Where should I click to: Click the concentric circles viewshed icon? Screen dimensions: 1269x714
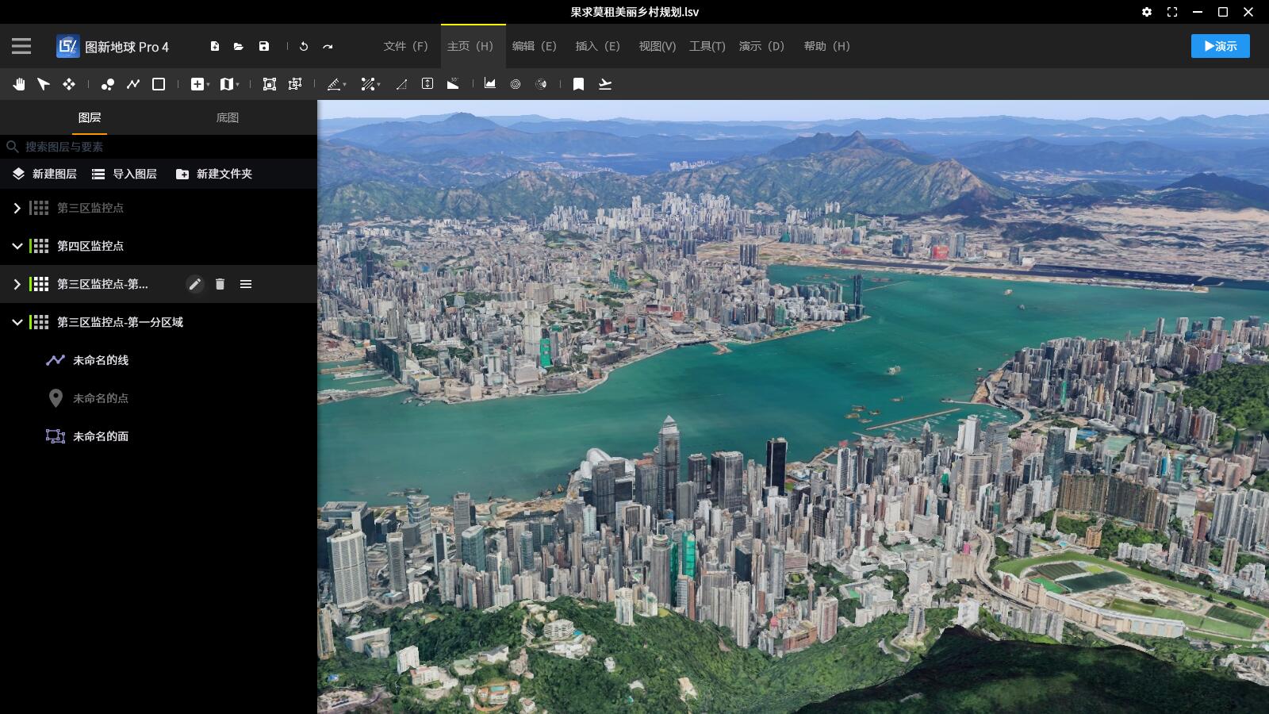[x=516, y=84]
